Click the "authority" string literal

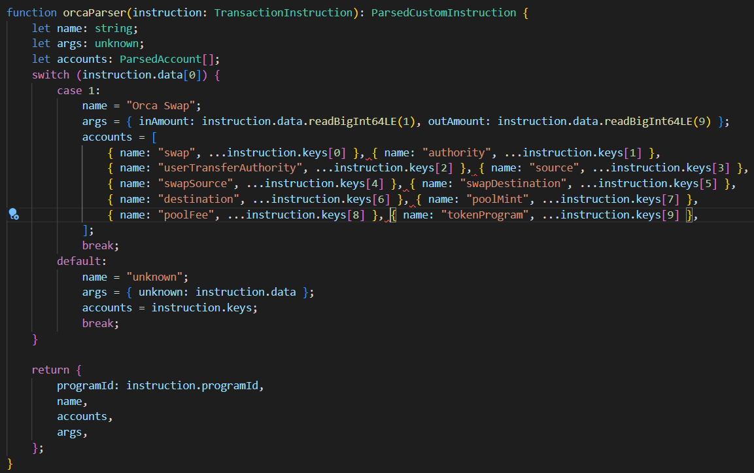coord(456,152)
